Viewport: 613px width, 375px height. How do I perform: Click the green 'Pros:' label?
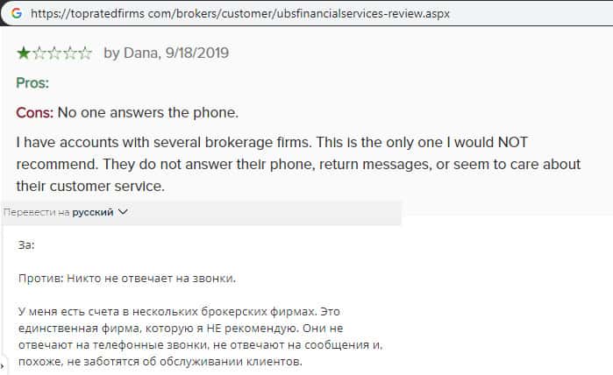[x=32, y=83]
